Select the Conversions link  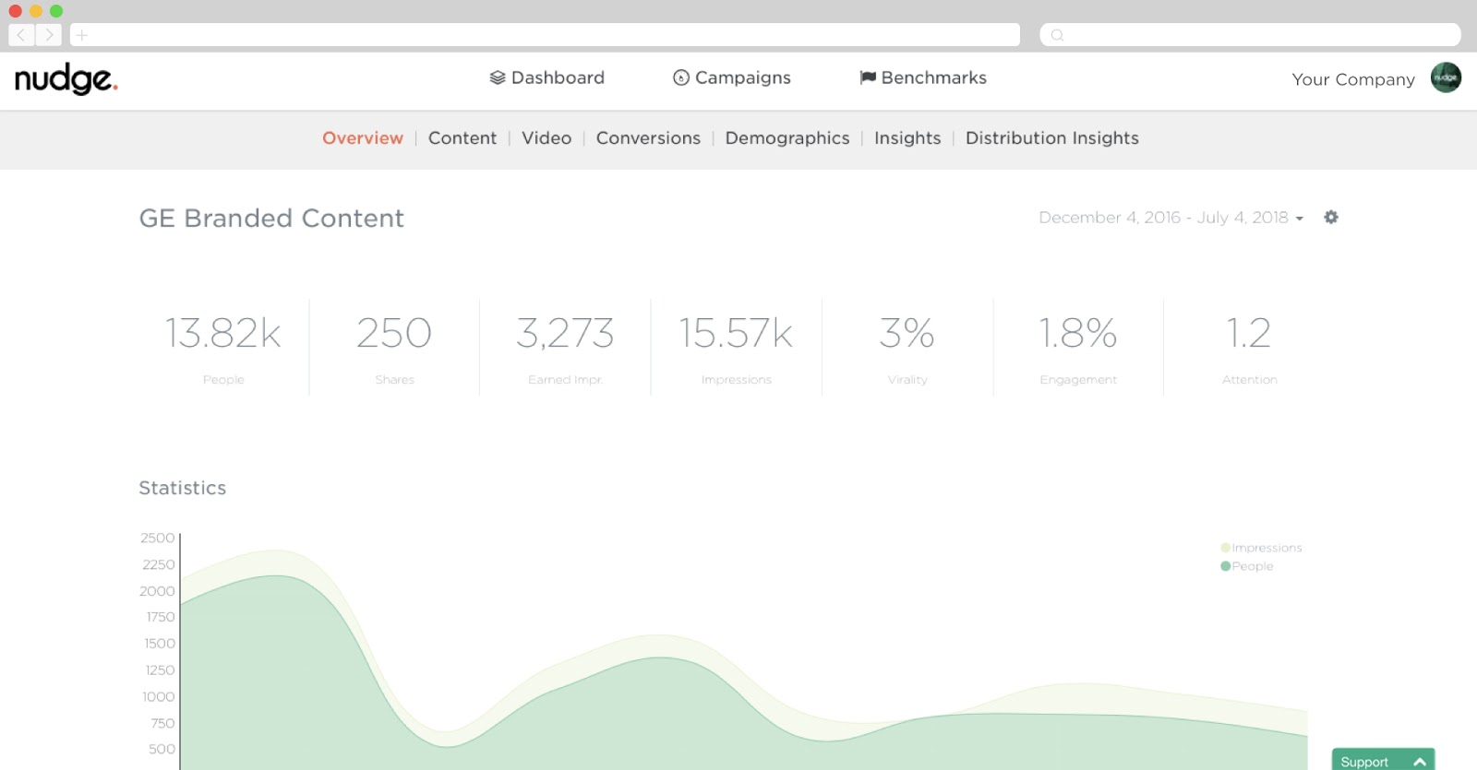coord(648,137)
